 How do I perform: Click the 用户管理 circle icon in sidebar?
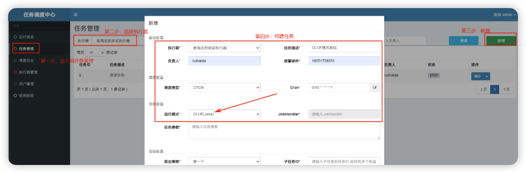[15, 84]
